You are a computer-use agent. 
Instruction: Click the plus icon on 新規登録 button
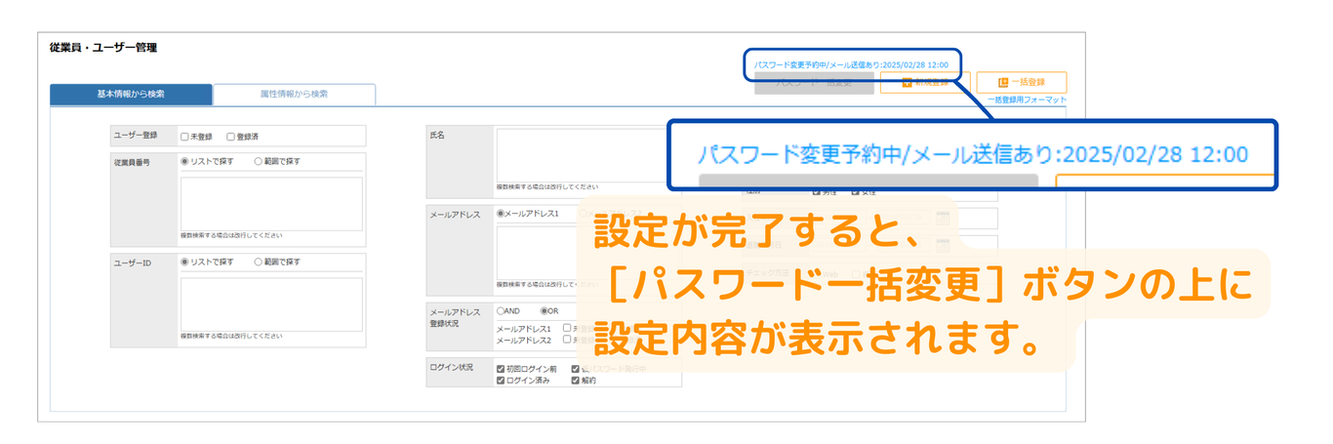coord(907,83)
